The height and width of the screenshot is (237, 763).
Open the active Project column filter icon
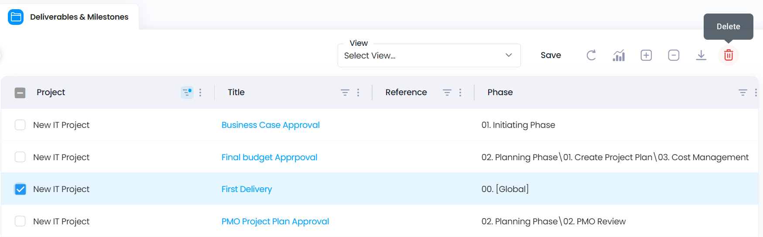point(187,93)
